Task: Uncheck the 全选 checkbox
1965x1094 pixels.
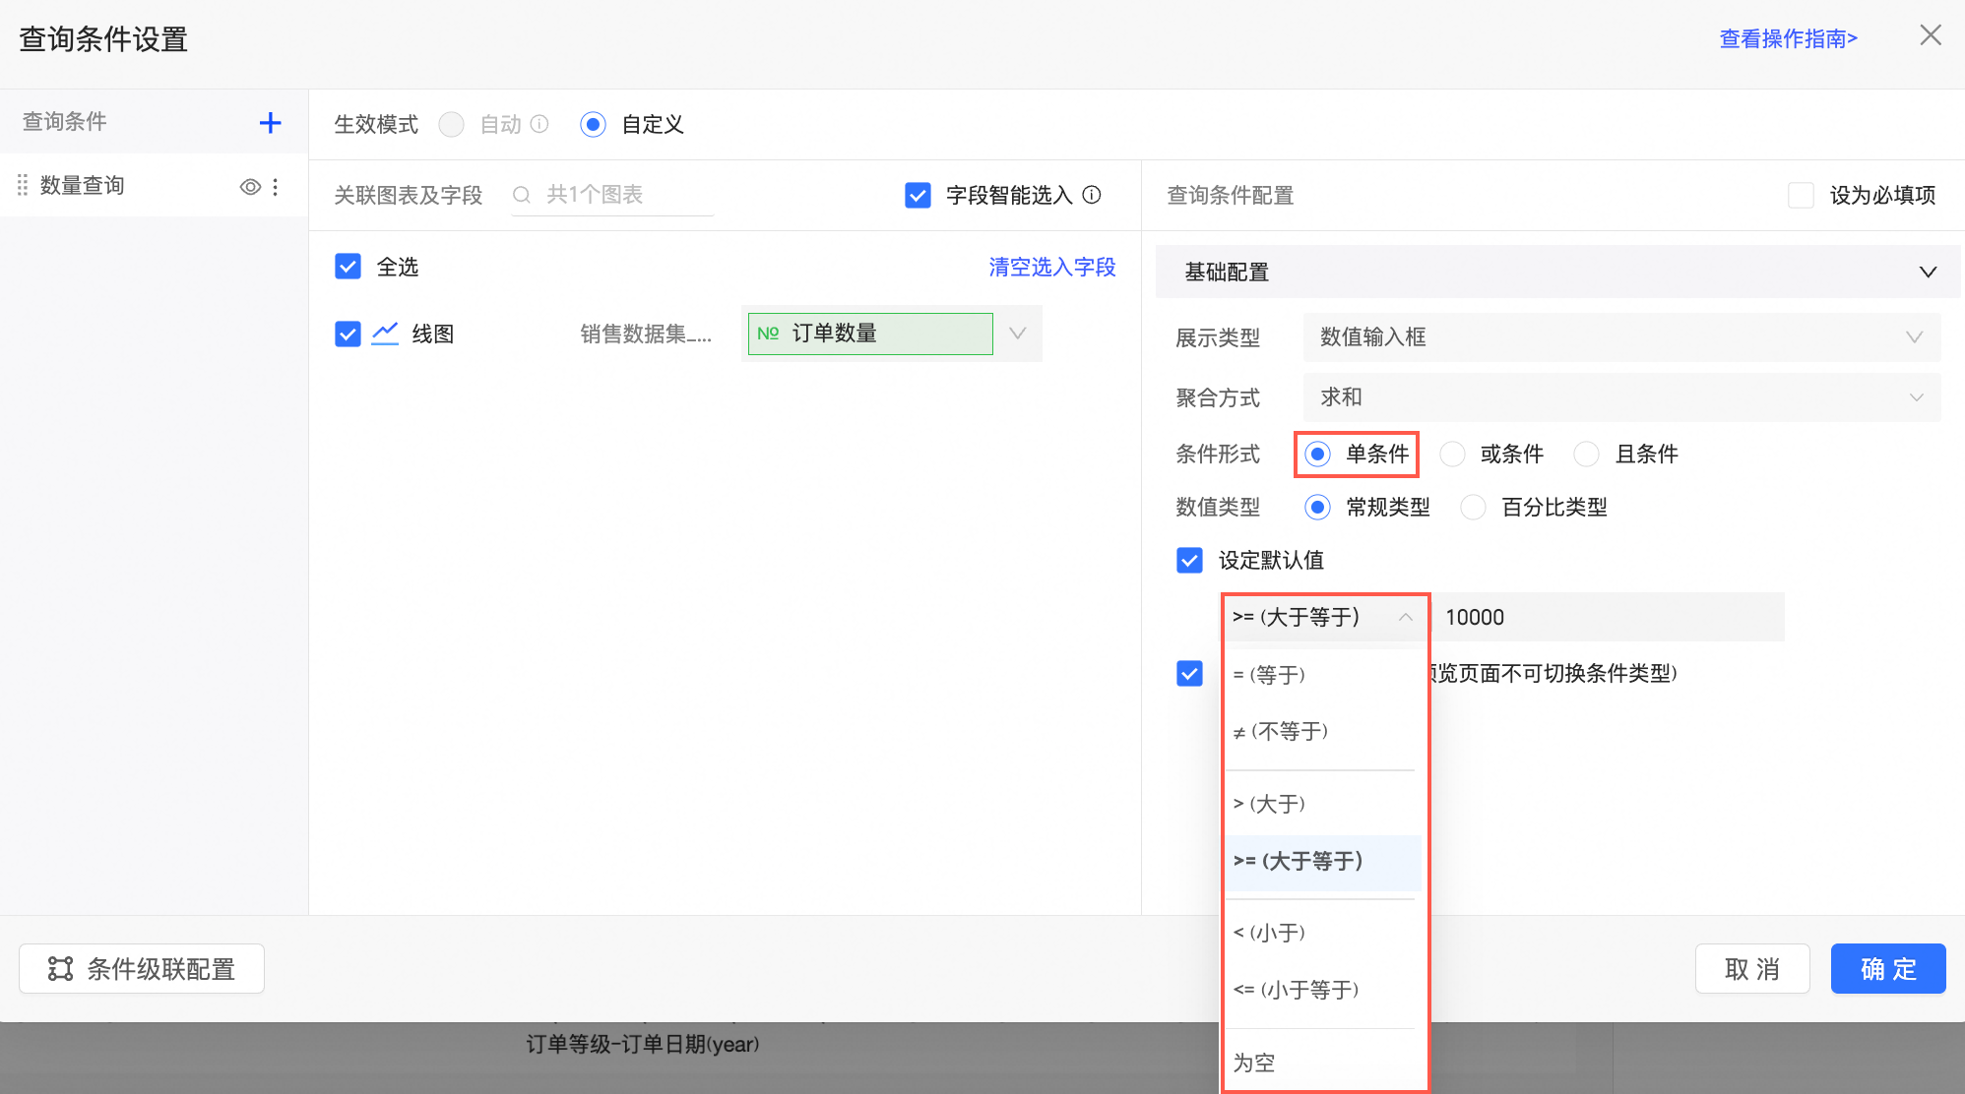Action: coord(348,267)
